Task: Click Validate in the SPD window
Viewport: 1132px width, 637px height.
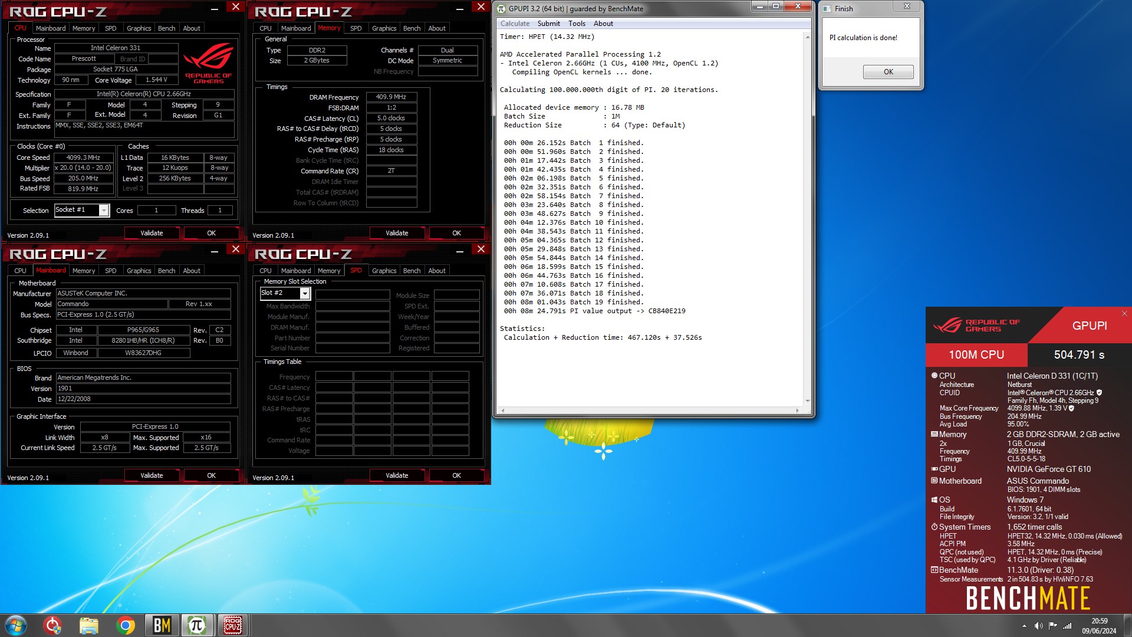Action: 397,475
